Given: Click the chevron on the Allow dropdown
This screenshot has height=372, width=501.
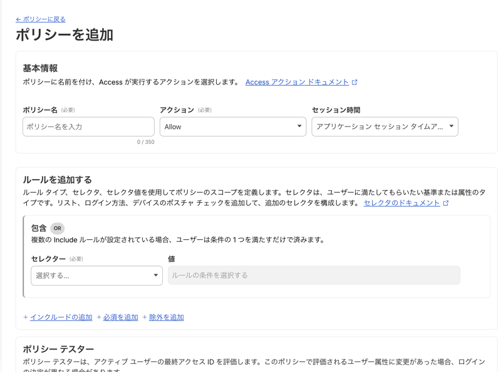Looking at the screenshot, I should (301, 127).
